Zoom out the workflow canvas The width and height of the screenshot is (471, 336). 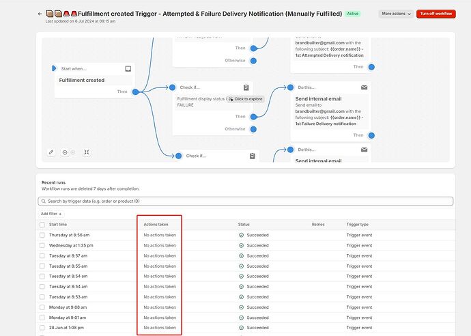pyautogui.click(x=65, y=152)
